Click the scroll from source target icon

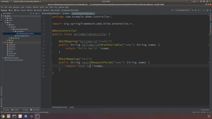31,14
